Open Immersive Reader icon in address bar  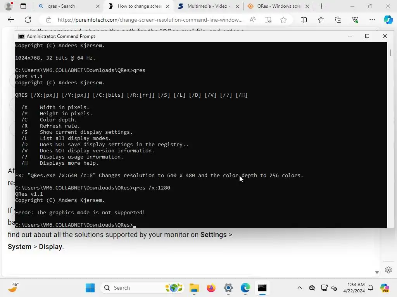tap(268, 20)
